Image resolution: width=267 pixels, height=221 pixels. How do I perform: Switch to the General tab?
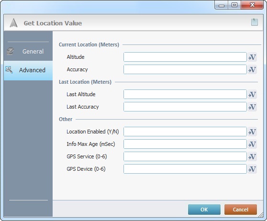pos(28,51)
